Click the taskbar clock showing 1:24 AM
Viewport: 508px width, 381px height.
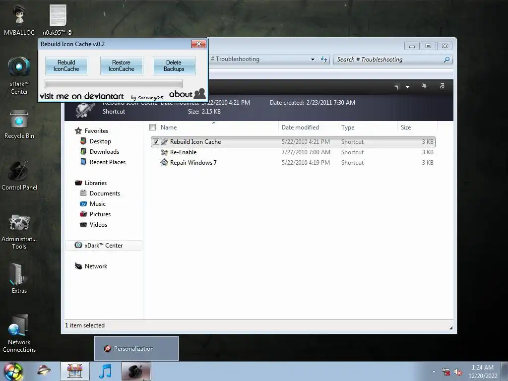pyautogui.click(x=483, y=372)
